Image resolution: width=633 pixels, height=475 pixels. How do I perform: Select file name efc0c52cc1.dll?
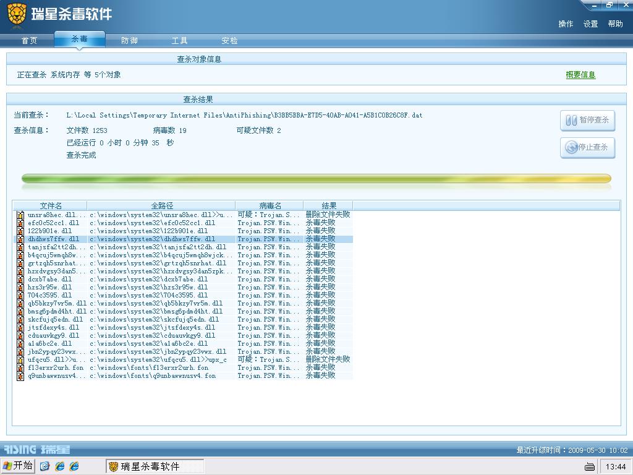tap(53, 223)
